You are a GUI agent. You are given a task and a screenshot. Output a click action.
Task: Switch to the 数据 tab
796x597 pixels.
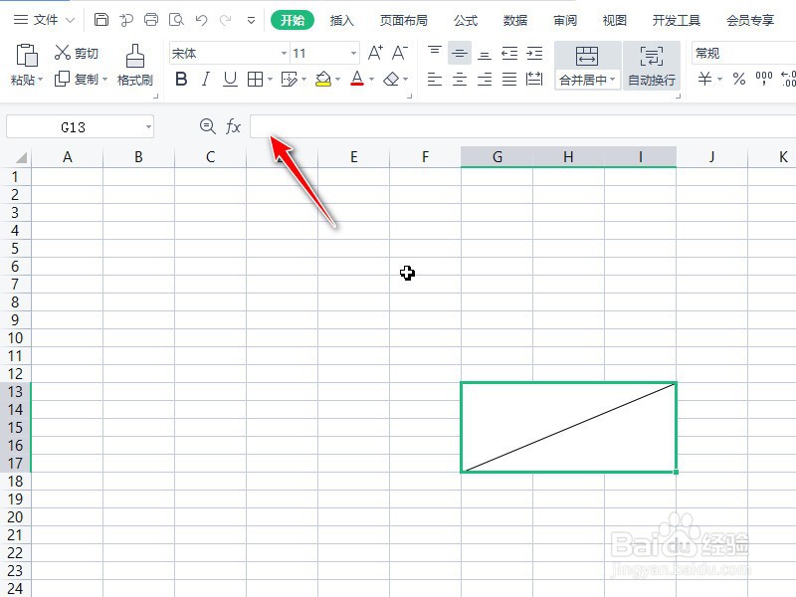(x=515, y=20)
